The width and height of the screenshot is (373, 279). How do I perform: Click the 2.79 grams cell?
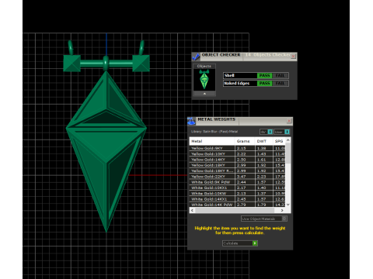(245, 205)
